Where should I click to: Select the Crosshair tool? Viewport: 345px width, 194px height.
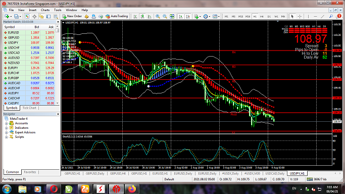[300, 16]
